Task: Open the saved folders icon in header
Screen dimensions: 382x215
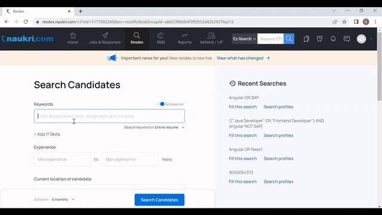Action: click(306, 39)
